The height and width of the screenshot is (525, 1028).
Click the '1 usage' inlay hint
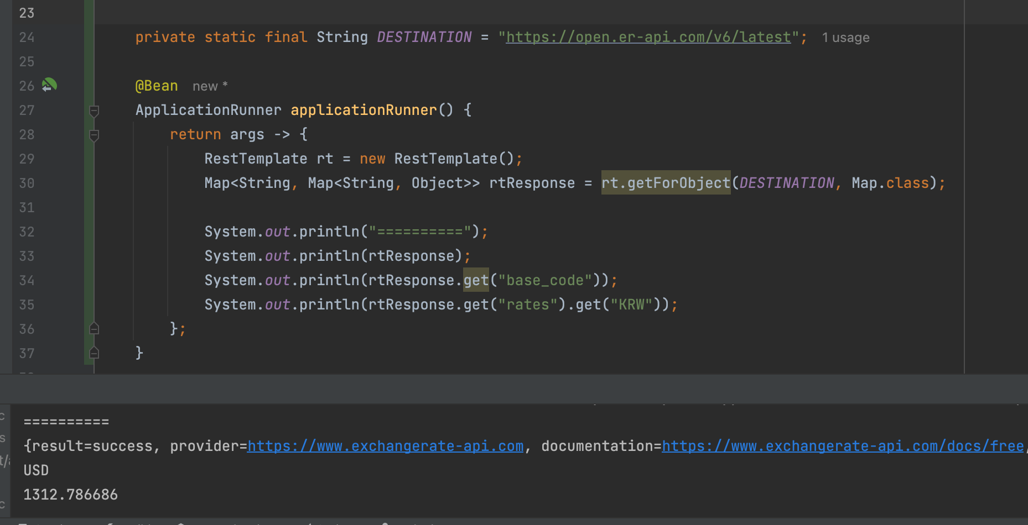tap(845, 38)
